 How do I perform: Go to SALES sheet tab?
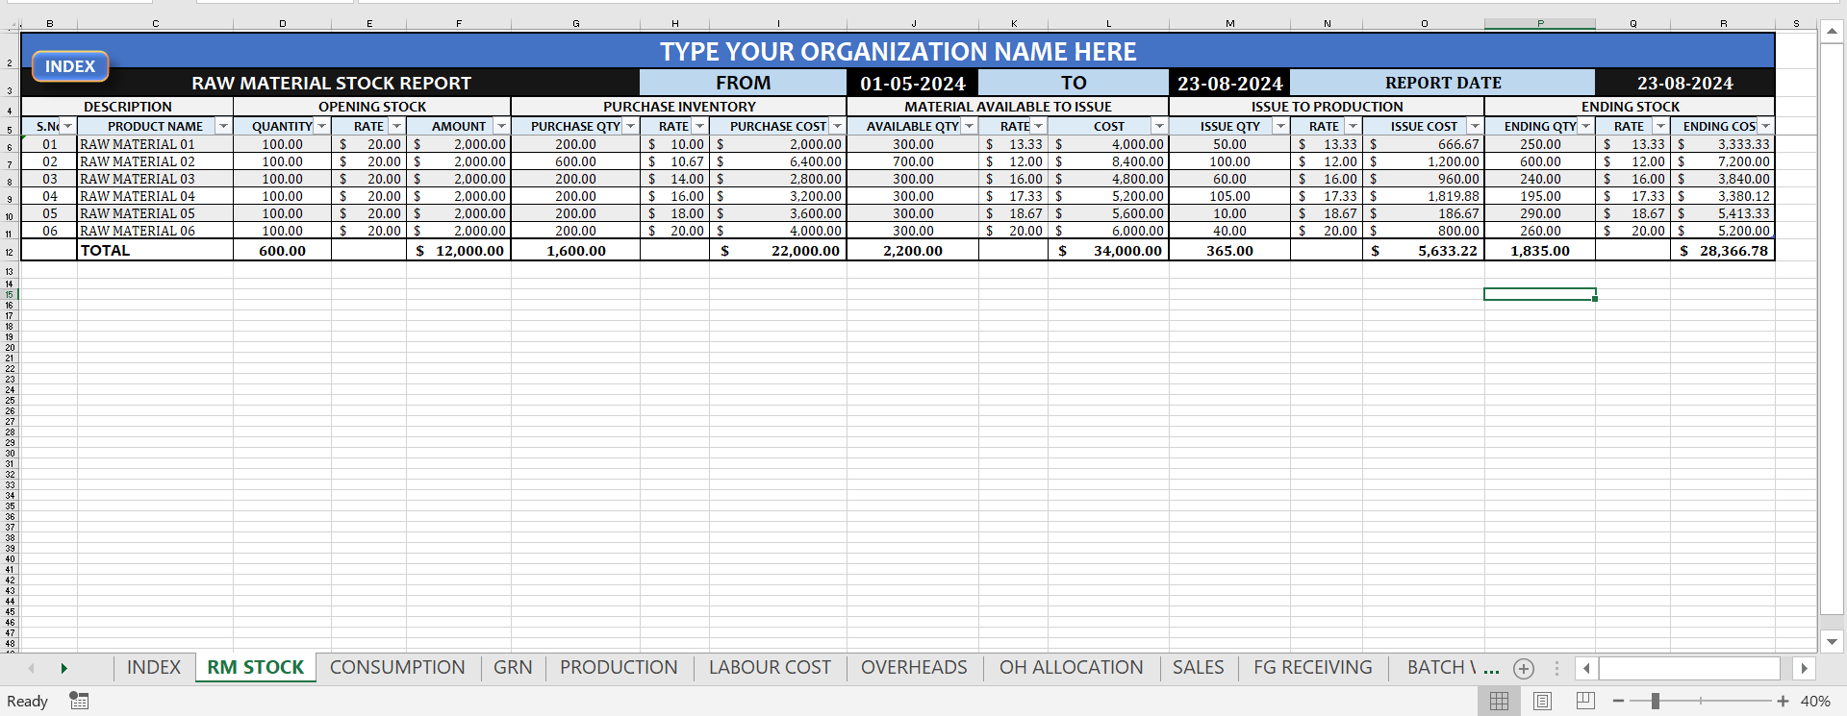1198,668
